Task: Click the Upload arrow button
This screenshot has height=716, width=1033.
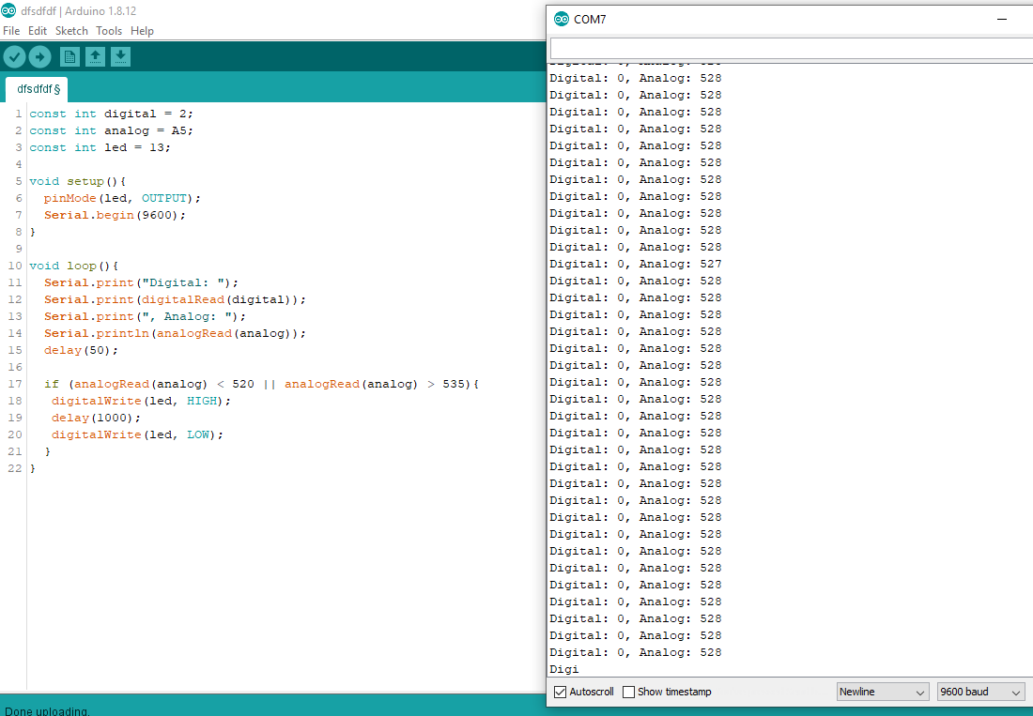Action: click(39, 57)
